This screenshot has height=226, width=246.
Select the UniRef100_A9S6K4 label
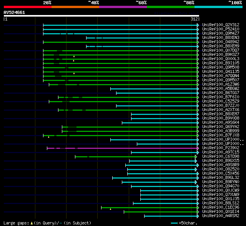coord(221,122)
